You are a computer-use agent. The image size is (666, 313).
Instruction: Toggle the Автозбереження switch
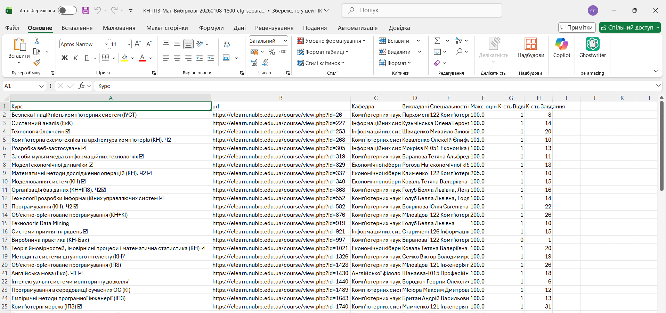point(67,10)
